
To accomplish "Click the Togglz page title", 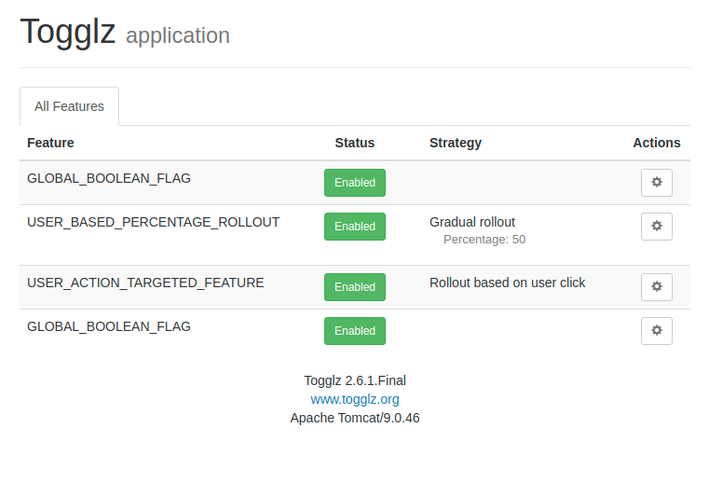I will 68,31.
